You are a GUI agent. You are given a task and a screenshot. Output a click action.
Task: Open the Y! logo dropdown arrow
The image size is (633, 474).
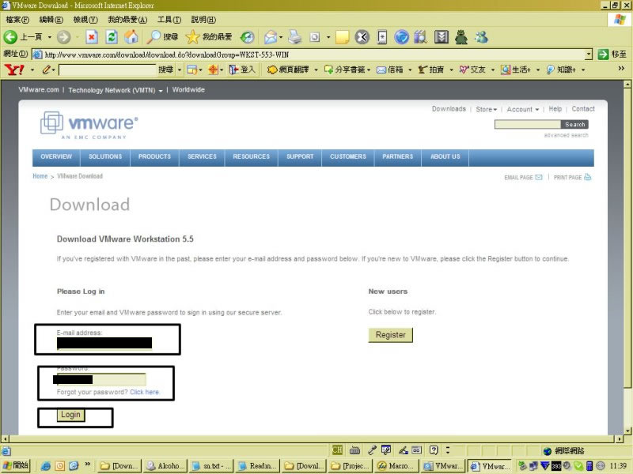click(x=32, y=70)
